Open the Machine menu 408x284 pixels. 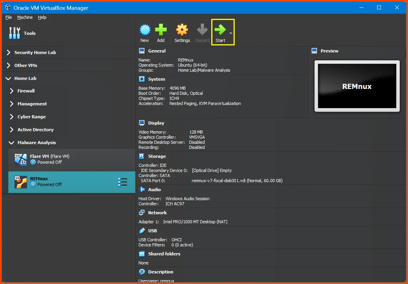pos(25,17)
